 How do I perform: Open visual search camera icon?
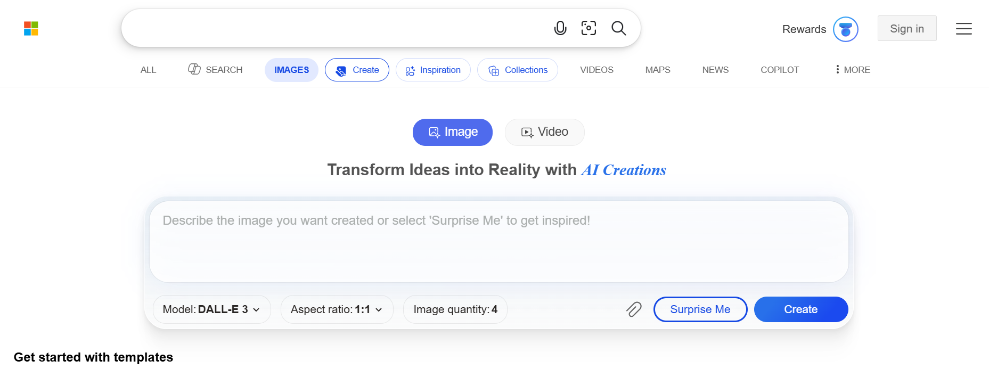point(589,28)
